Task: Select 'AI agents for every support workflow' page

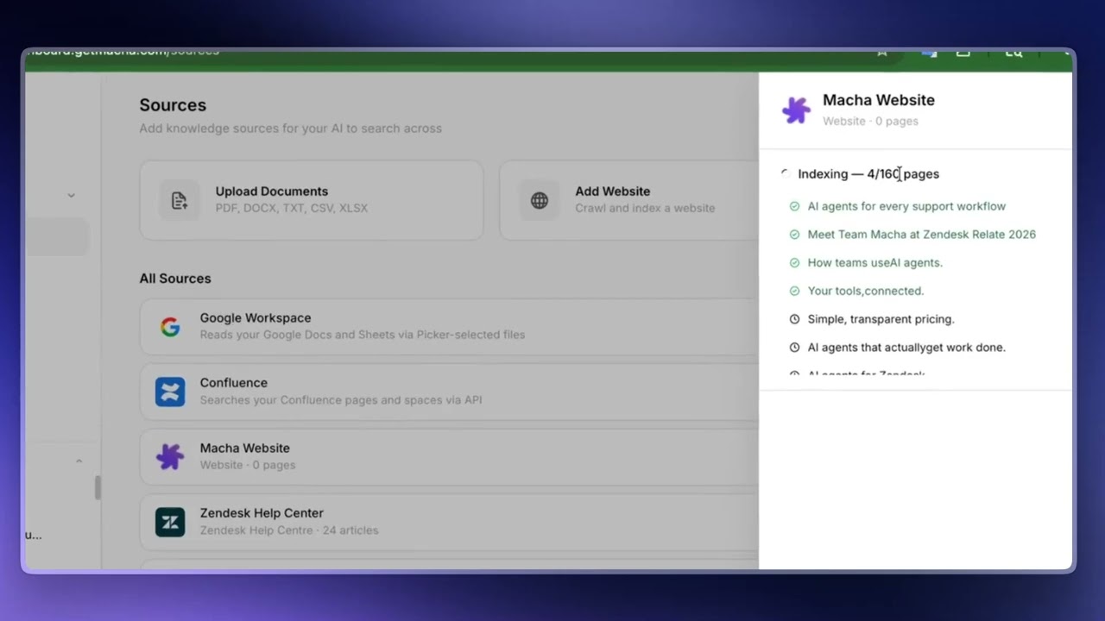Action: point(906,206)
